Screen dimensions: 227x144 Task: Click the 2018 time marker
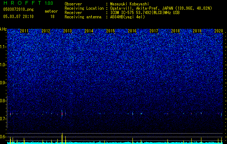click(x=175, y=31)
